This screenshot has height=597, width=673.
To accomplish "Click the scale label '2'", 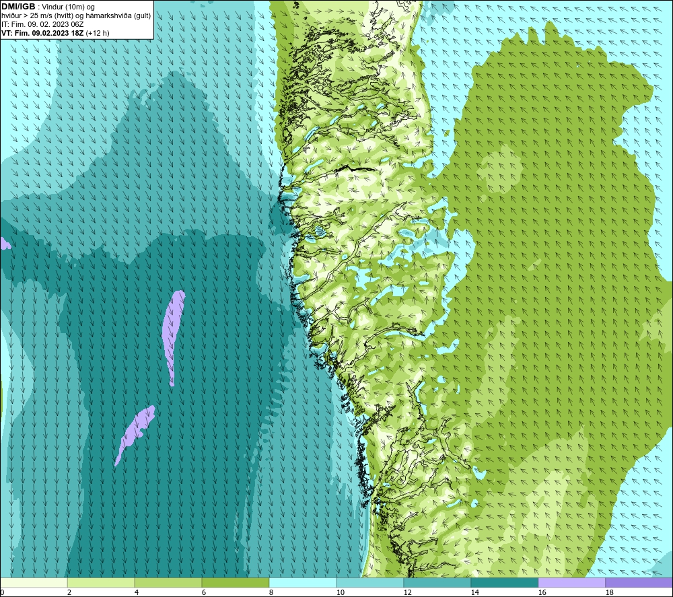I will click(69, 592).
